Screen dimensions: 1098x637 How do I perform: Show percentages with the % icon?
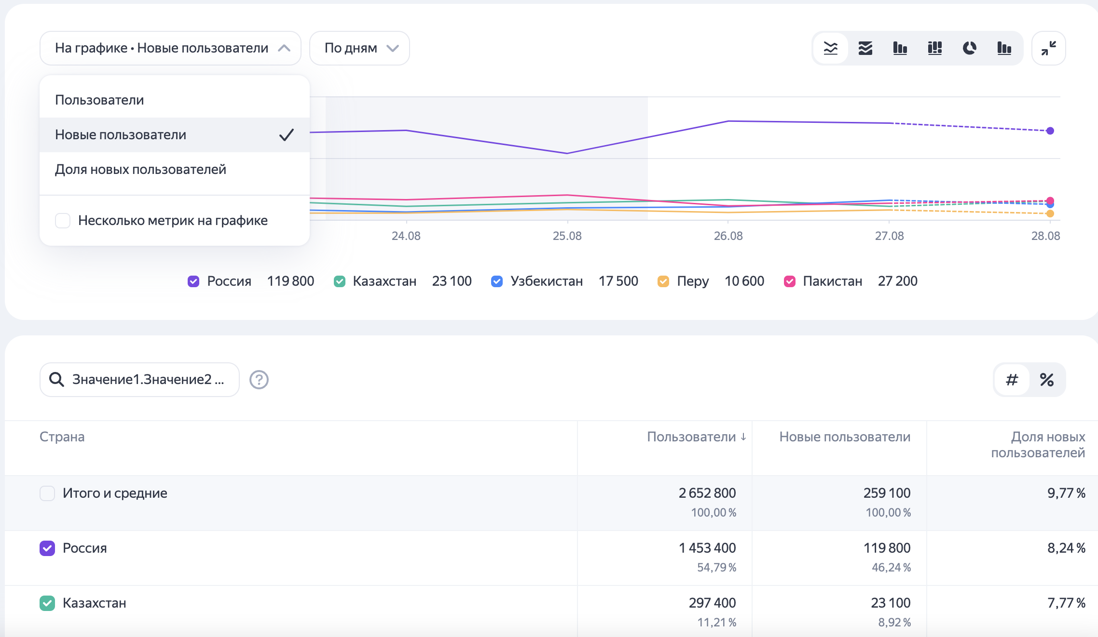1046,380
